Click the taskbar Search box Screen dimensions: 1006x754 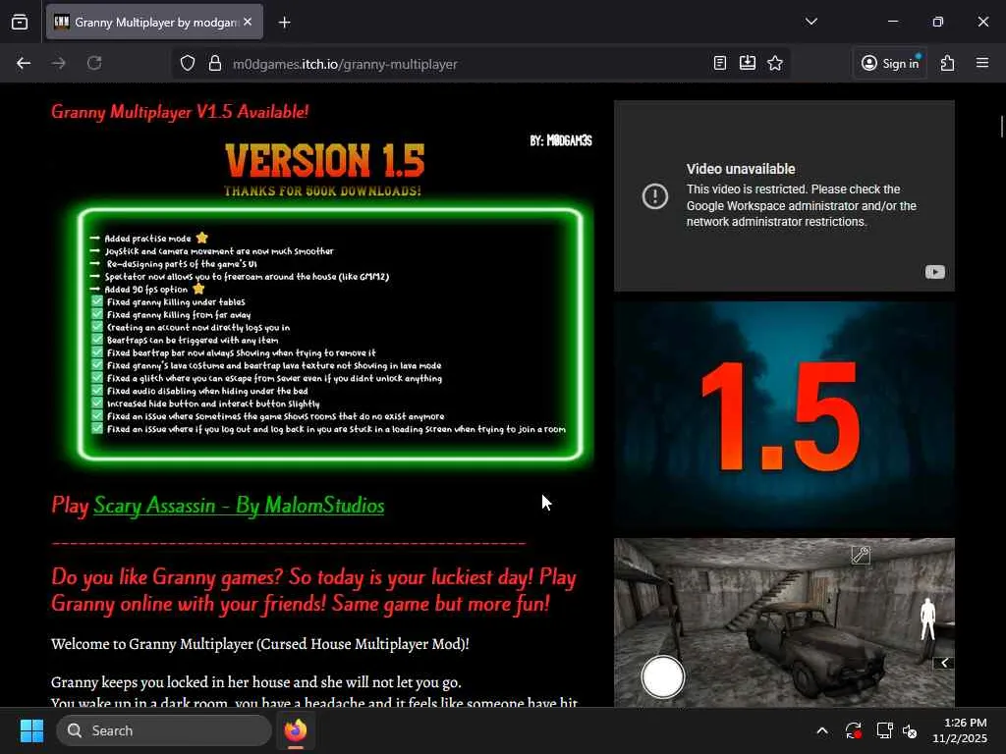click(164, 730)
